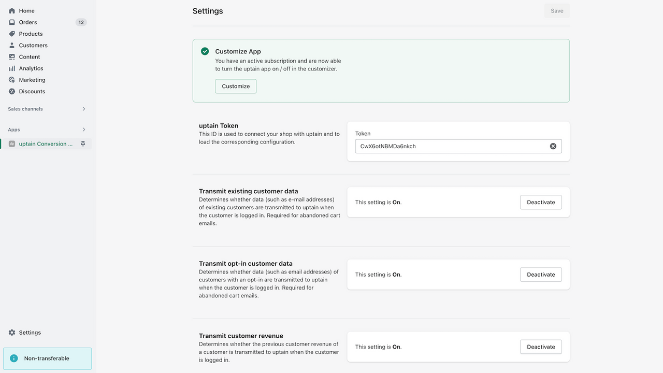Click the Discounts percent icon

coord(12,91)
